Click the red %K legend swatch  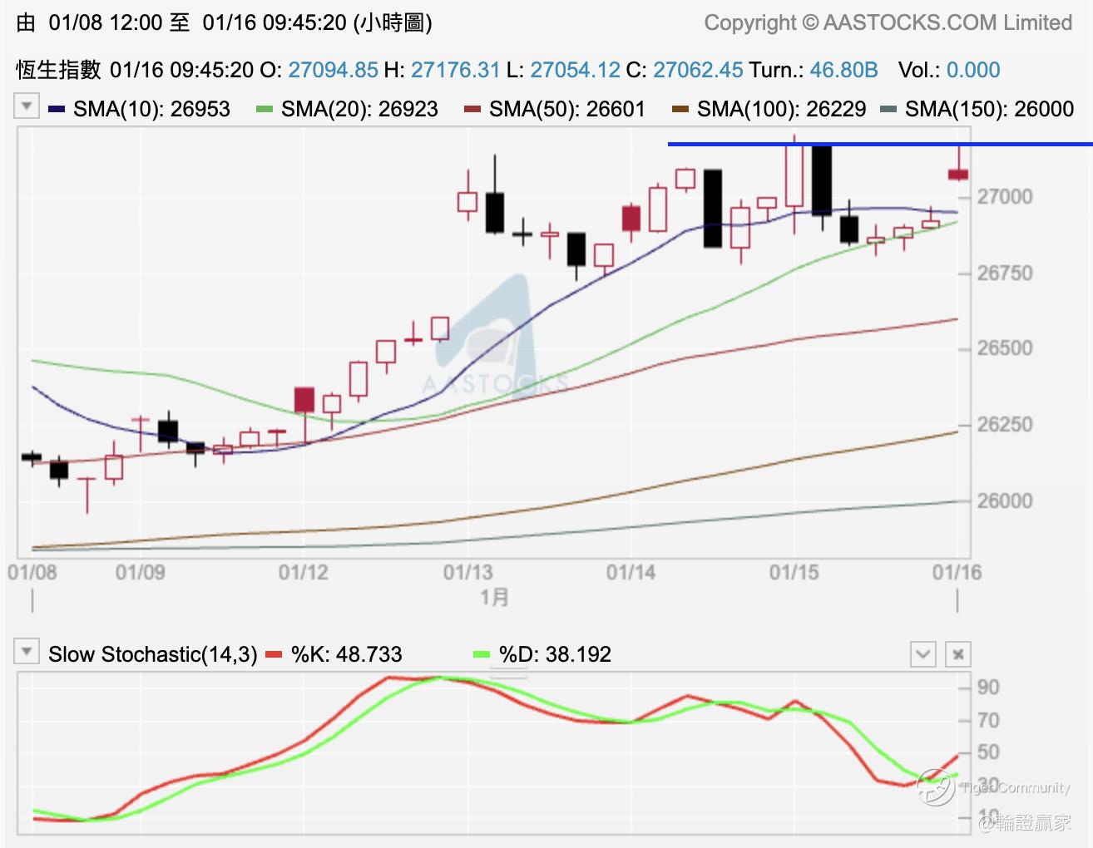click(274, 655)
